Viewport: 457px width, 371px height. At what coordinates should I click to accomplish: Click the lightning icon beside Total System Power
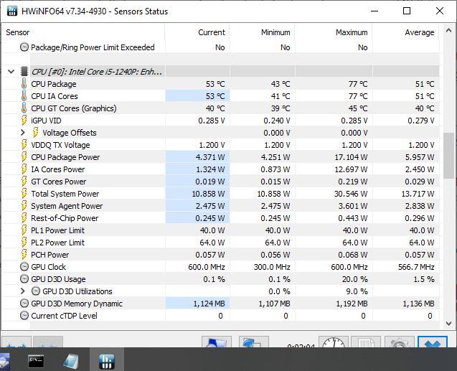coord(24,194)
